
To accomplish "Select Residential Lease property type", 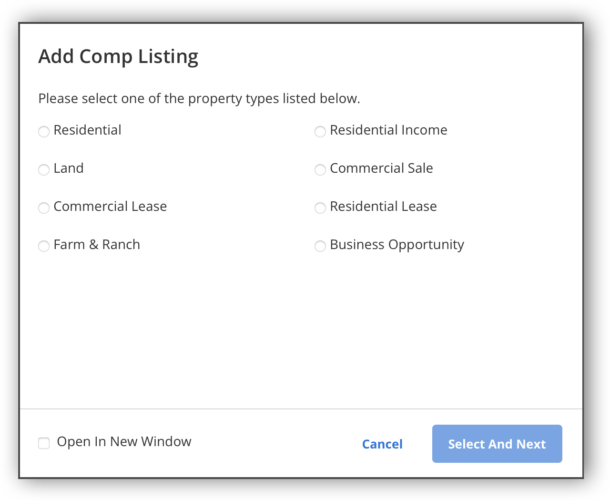I will pyautogui.click(x=320, y=208).
